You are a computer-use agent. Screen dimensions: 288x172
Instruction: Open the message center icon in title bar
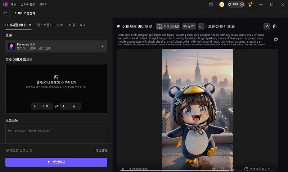click(211, 5)
